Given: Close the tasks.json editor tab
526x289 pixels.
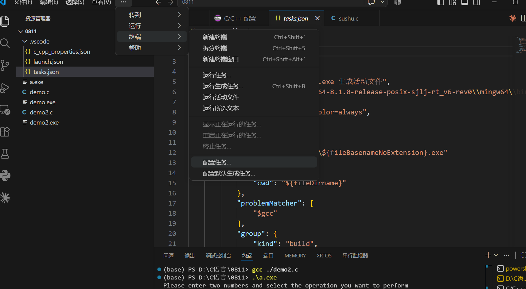Looking at the screenshot, I should (318, 18).
